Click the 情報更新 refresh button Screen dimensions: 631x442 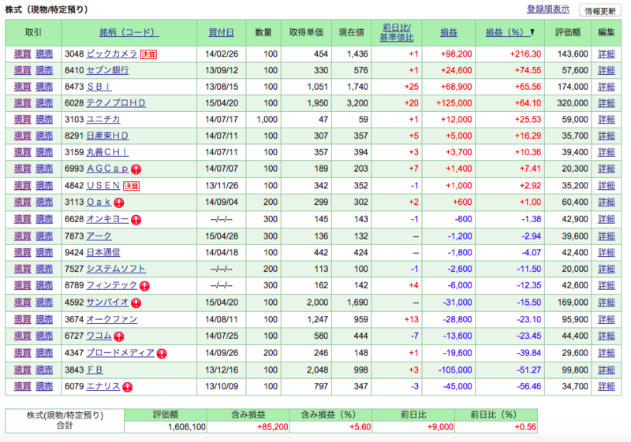pos(600,10)
